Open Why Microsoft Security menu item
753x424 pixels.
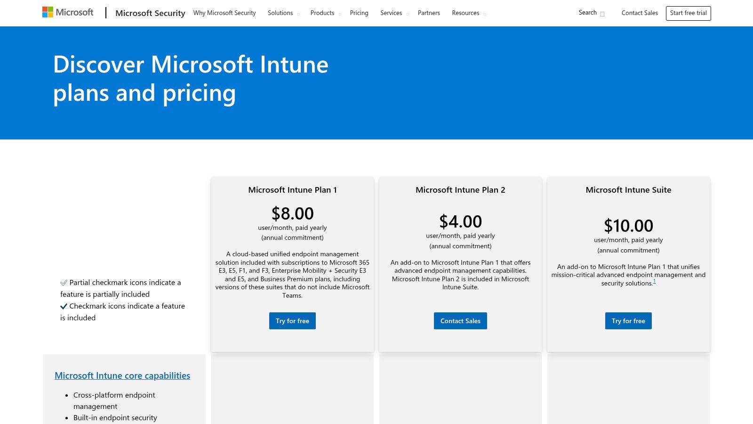224,13
